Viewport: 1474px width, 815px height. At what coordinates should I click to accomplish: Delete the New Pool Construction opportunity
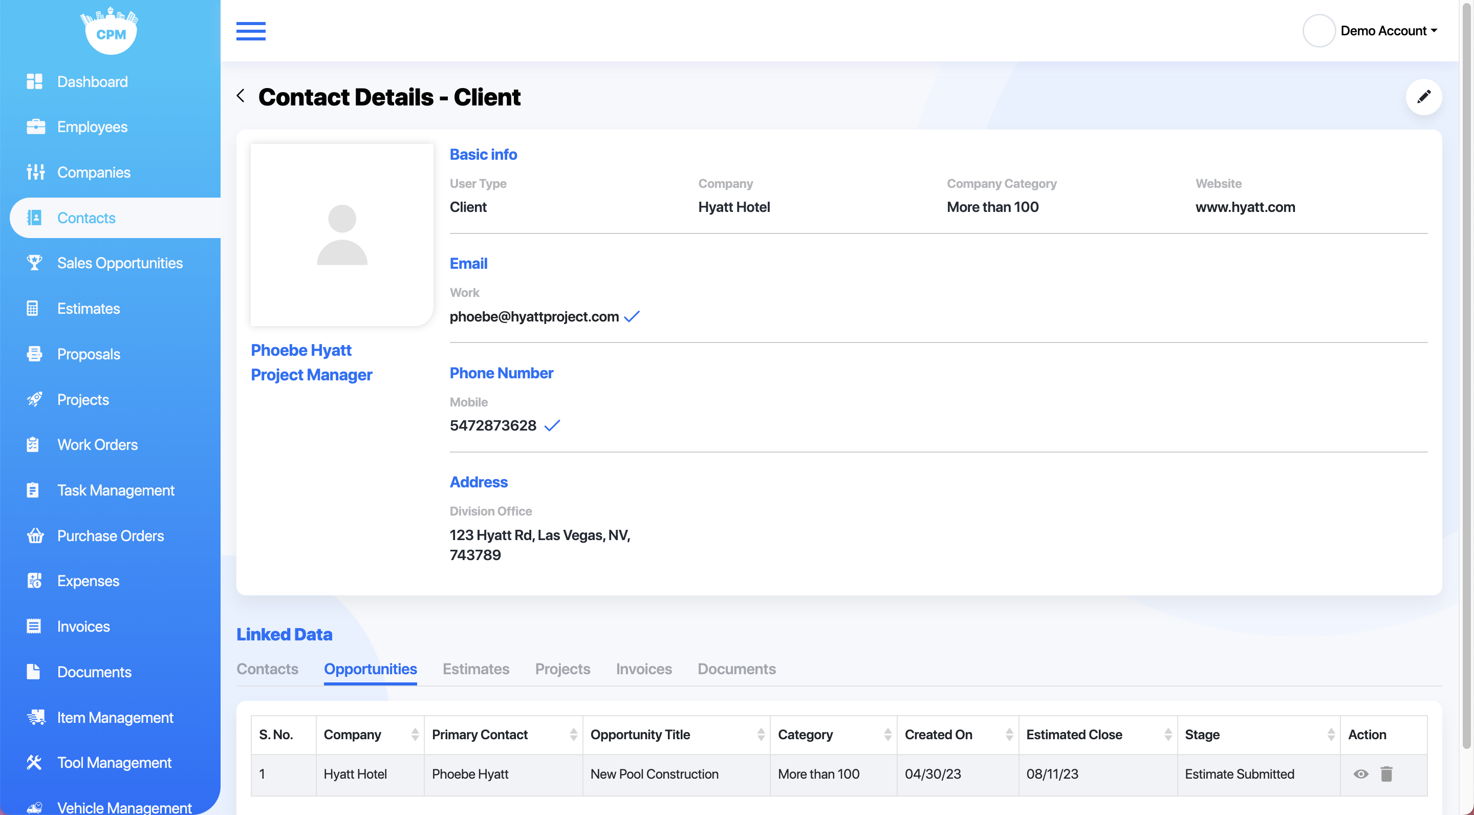(1386, 775)
